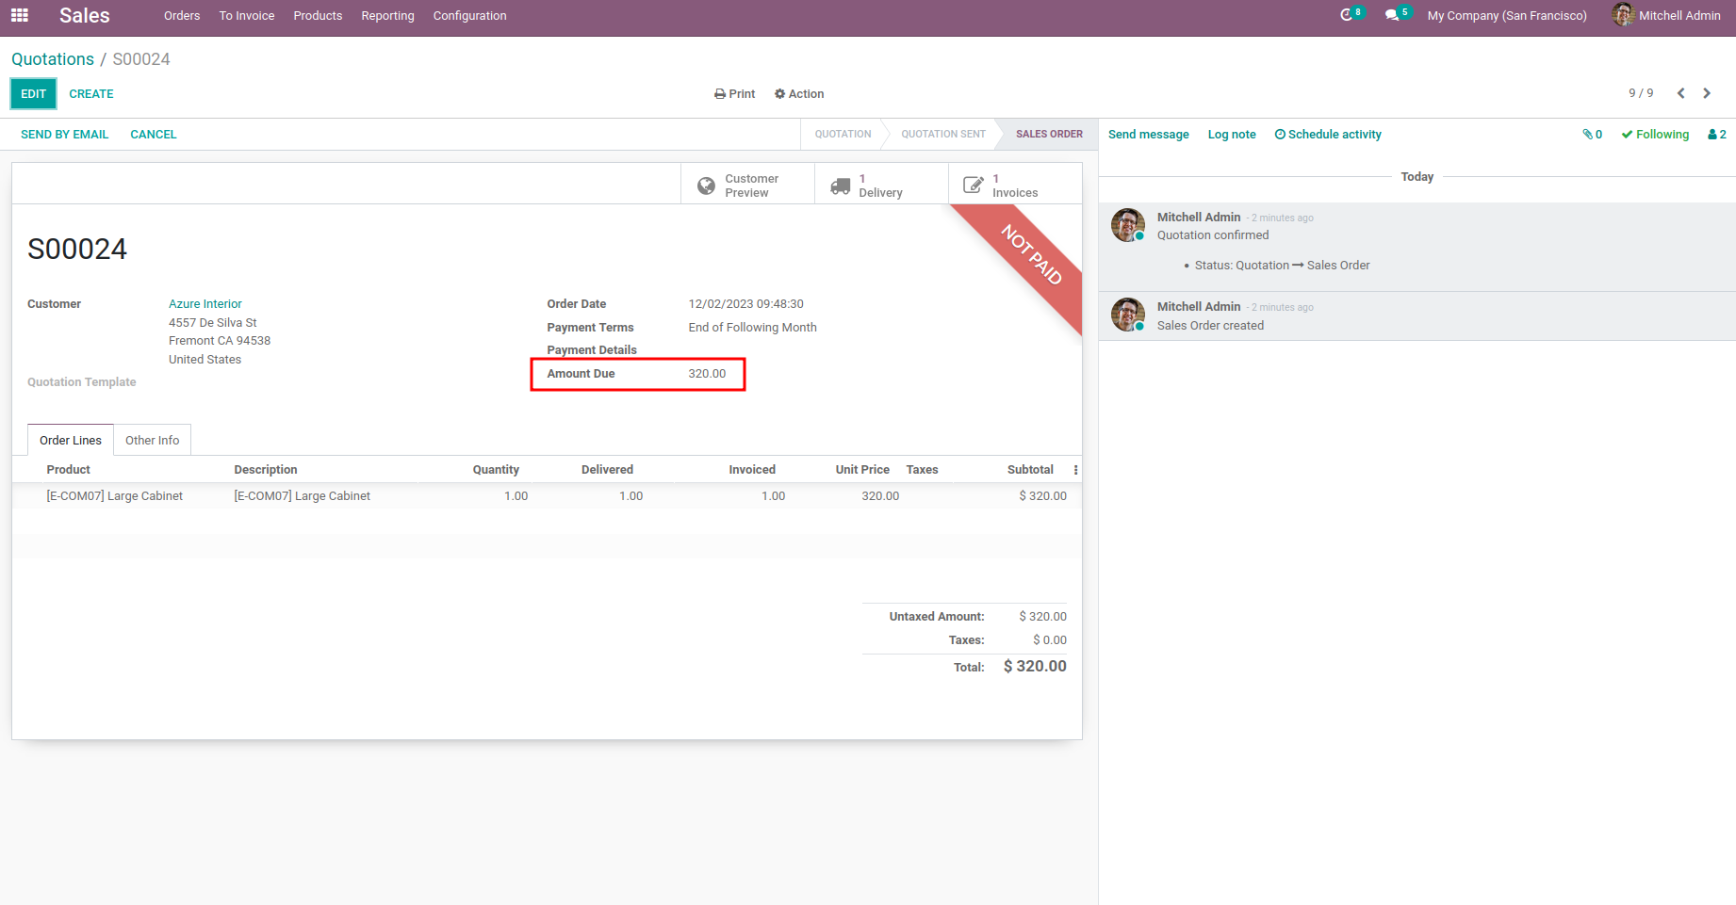1736x905 pixels.
Task: Open the apps grid menu icon
Action: [20, 15]
